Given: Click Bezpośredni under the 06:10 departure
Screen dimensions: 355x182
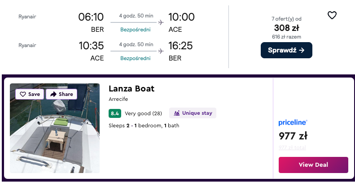Looking at the screenshot, I should (x=136, y=30).
